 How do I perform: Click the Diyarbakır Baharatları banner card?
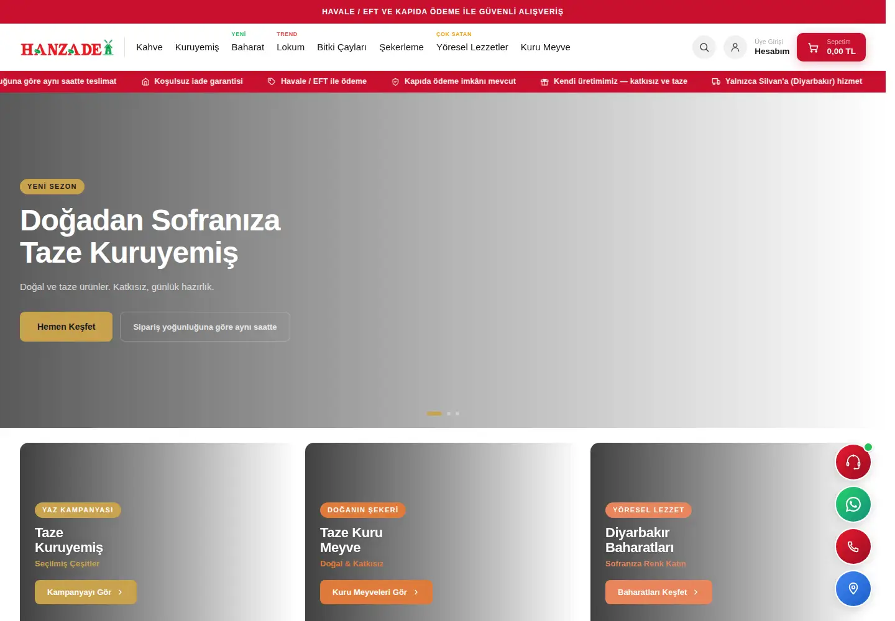(733, 532)
